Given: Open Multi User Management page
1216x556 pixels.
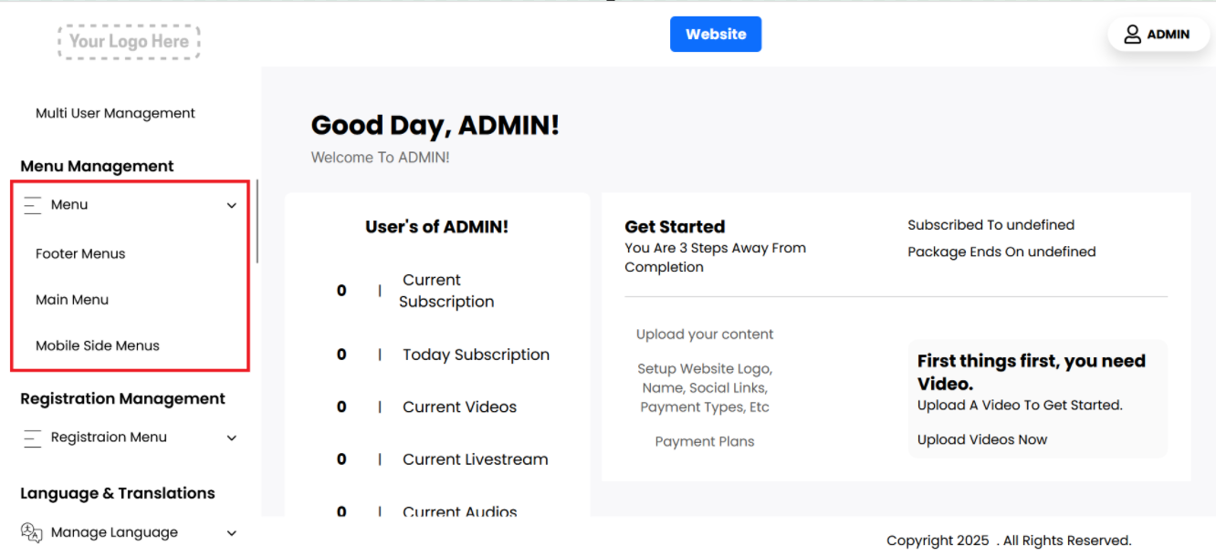Looking at the screenshot, I should 115,114.
